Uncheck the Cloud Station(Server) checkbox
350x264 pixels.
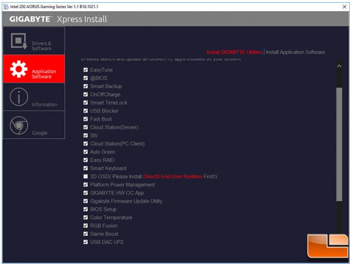(x=86, y=127)
